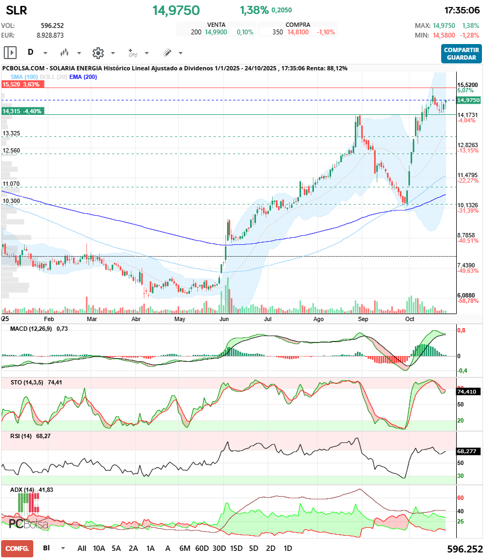Expand dropdown arrow beside settings gear
The height and width of the screenshot is (560, 490).
[x=113, y=53]
